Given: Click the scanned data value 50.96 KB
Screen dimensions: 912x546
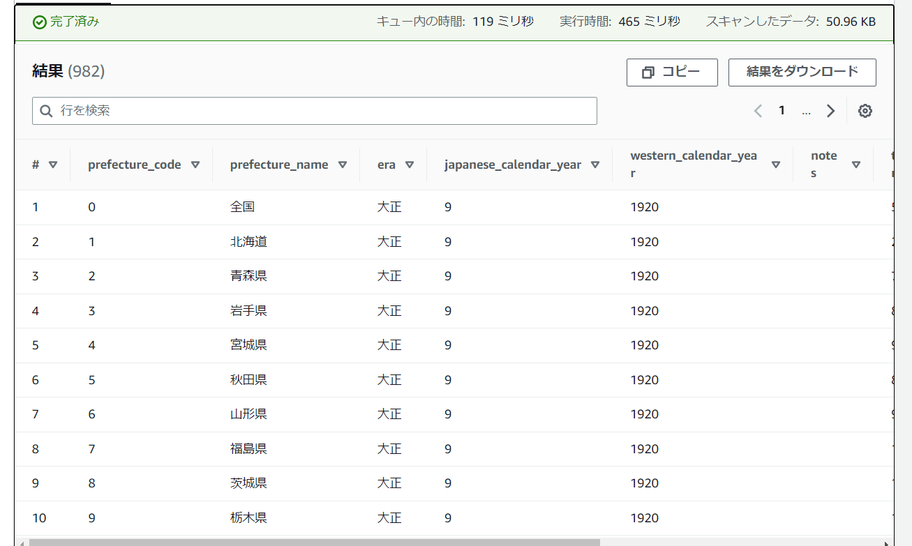Looking at the screenshot, I should click(x=851, y=22).
